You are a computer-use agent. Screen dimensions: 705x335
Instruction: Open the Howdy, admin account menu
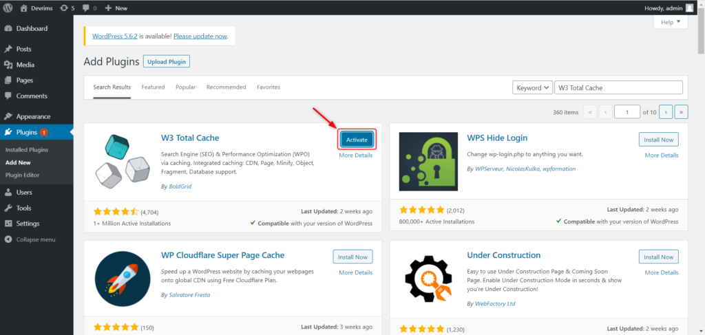pos(669,8)
